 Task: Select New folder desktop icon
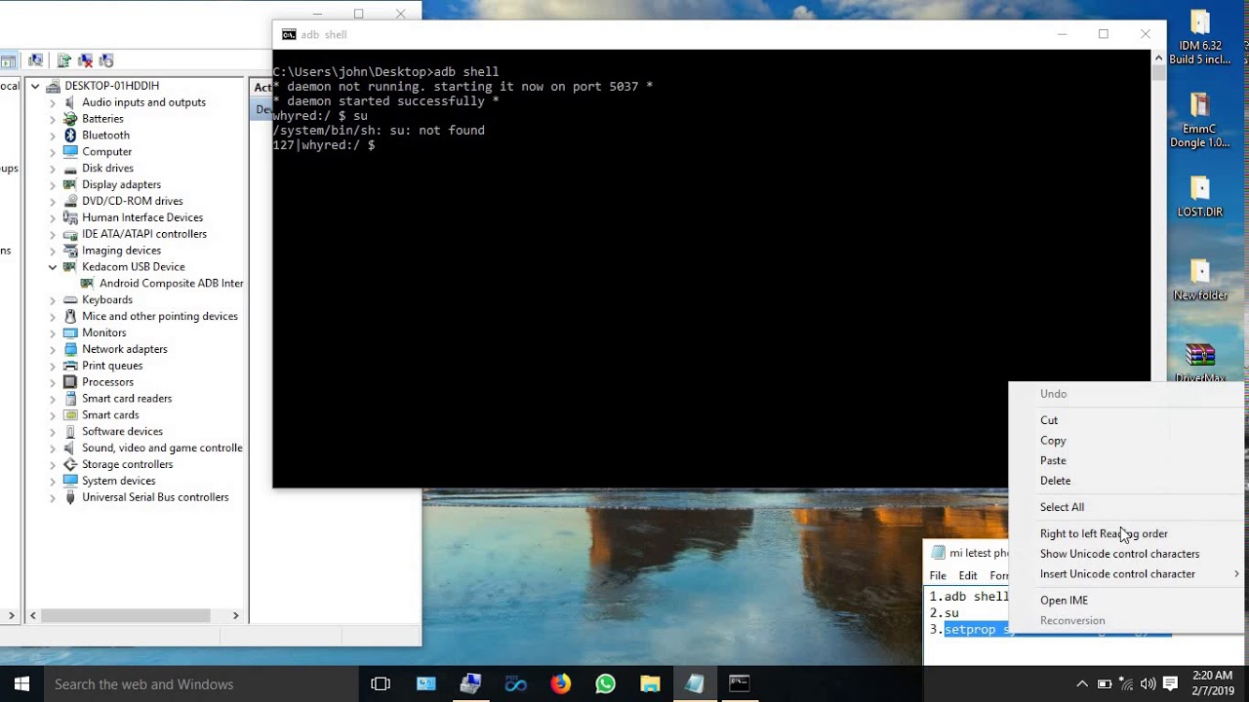pyautogui.click(x=1200, y=279)
